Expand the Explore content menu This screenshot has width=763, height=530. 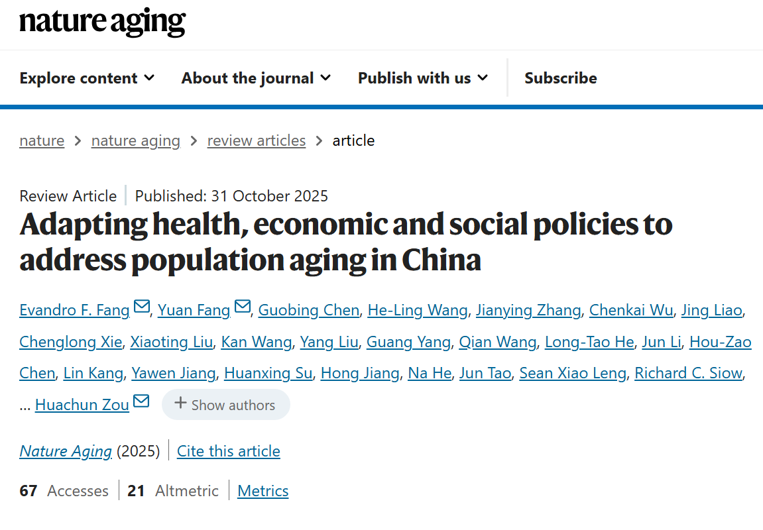point(87,78)
